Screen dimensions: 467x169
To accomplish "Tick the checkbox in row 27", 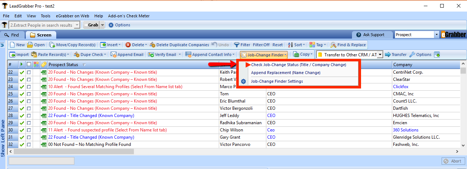I will (x=29, y=108).
